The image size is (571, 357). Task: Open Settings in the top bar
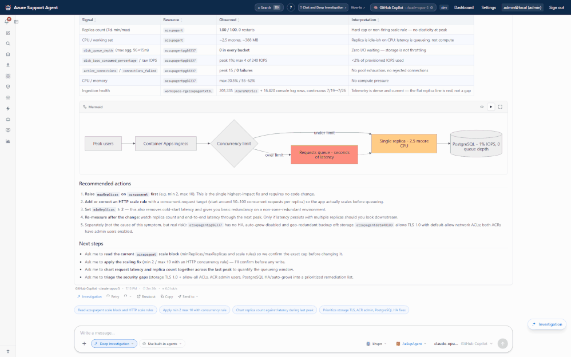(x=489, y=7)
